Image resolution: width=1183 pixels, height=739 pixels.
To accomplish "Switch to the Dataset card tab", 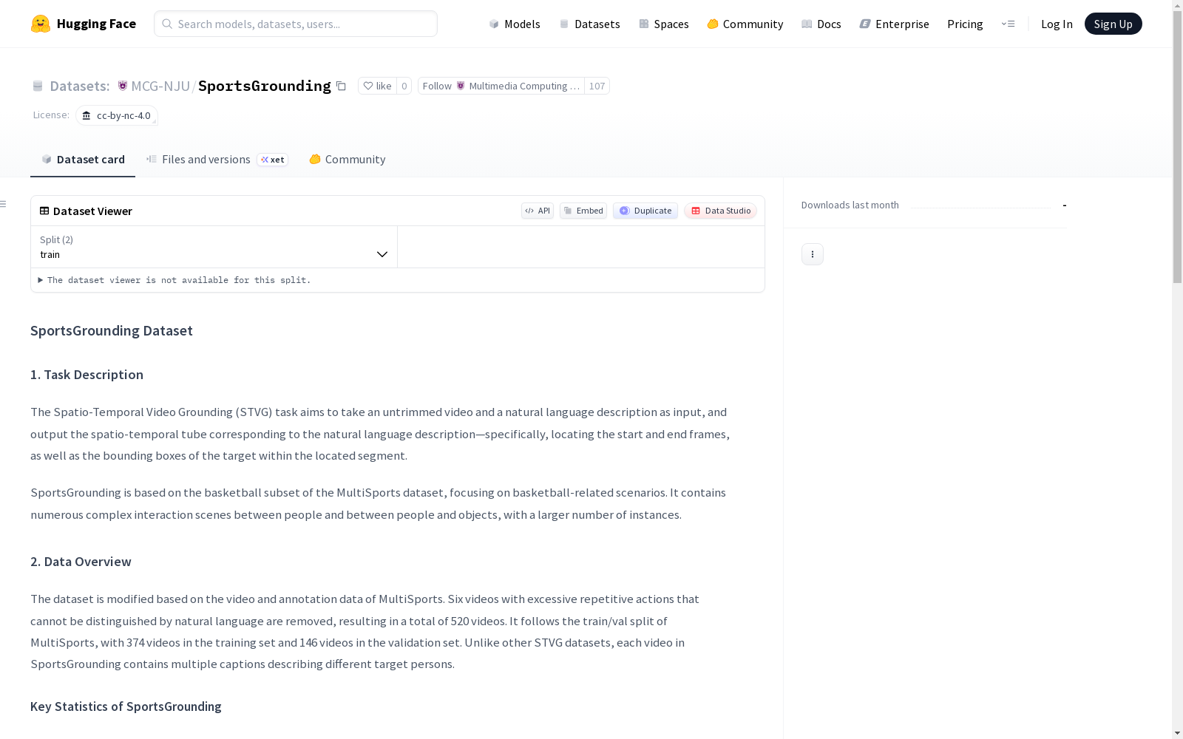I will coord(83,160).
